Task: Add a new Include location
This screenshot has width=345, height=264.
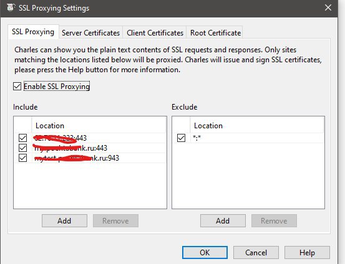Action: click(x=64, y=221)
